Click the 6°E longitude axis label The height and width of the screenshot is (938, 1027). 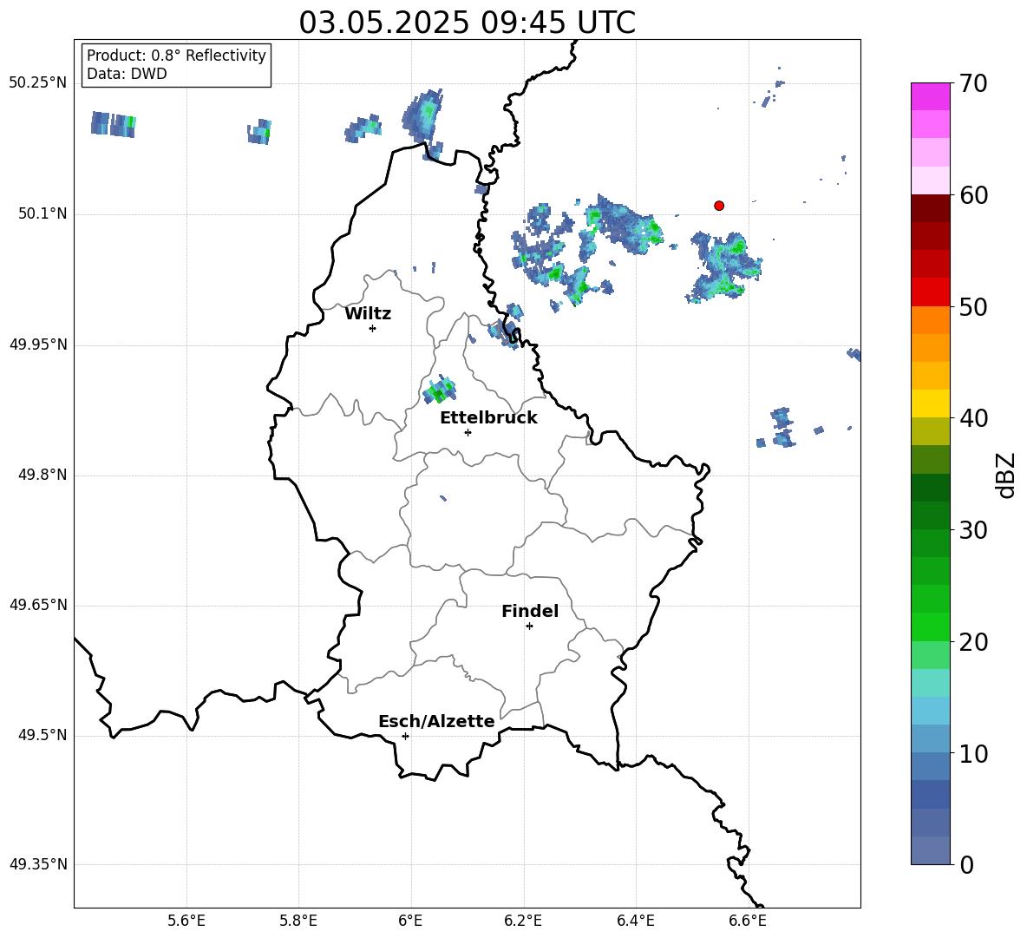pos(410,921)
